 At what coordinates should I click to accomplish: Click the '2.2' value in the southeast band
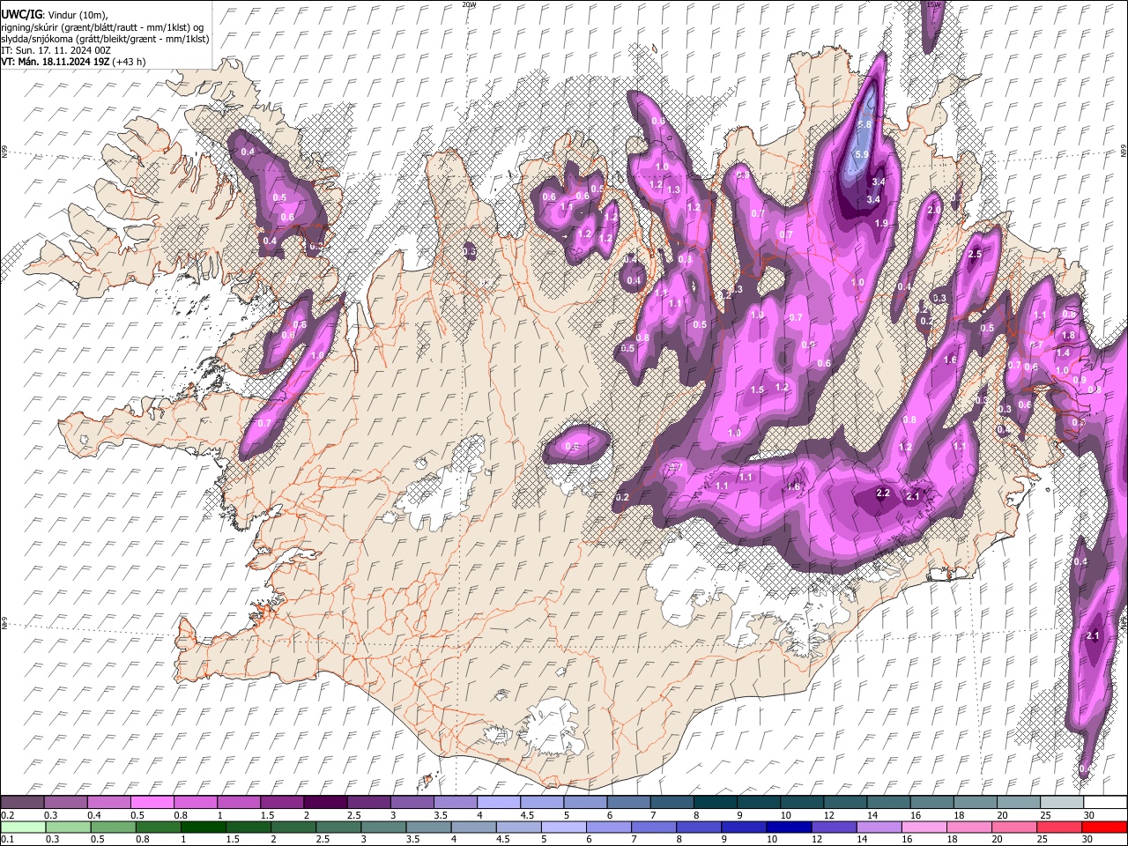coord(884,493)
